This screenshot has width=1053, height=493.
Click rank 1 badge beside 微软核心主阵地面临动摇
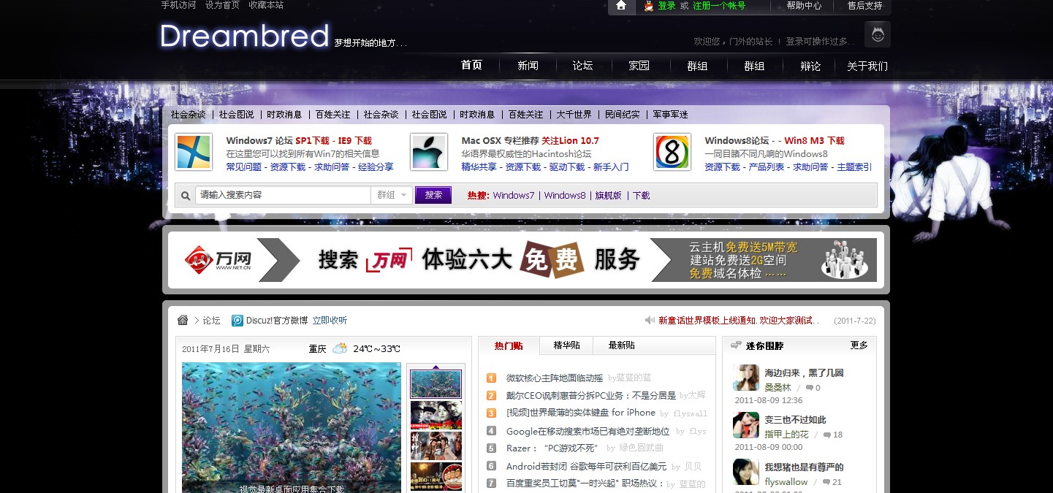tap(491, 378)
